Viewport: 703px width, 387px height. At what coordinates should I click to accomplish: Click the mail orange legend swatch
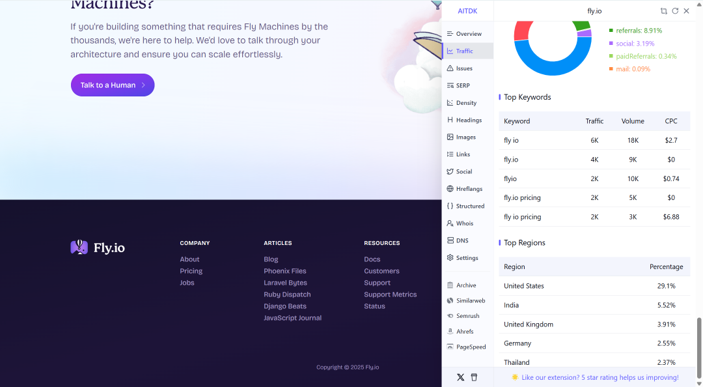pos(611,68)
